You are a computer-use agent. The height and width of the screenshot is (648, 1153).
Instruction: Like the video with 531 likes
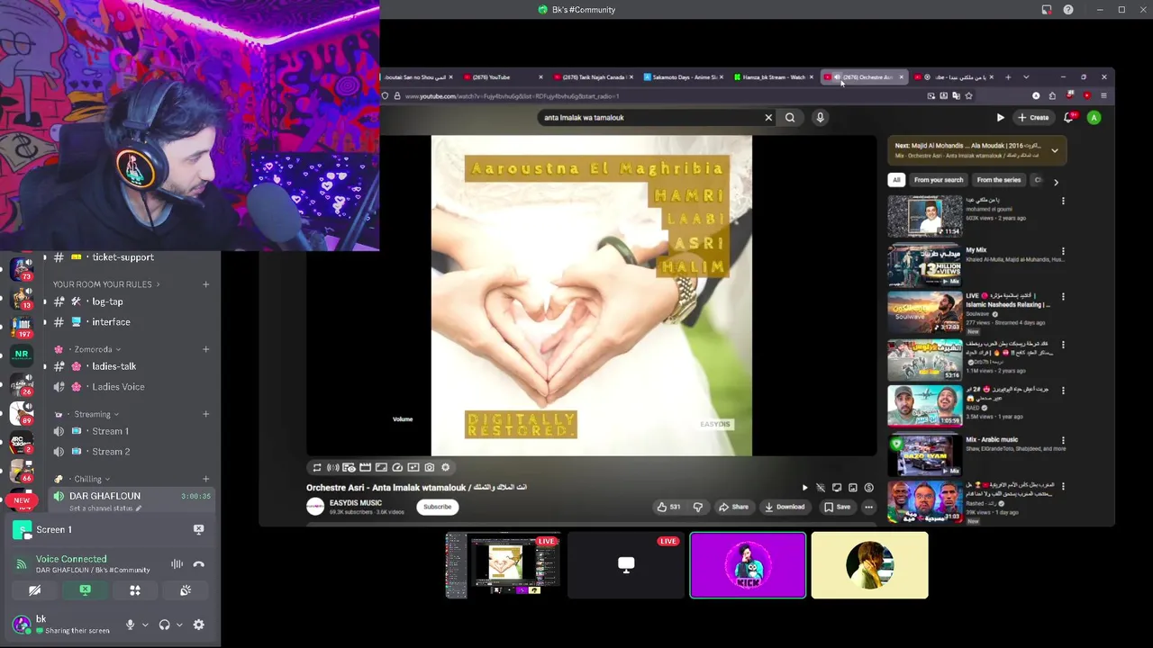(x=668, y=507)
